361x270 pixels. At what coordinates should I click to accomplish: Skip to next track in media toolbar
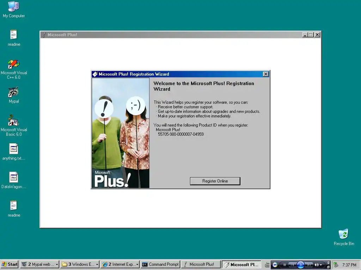coord(309,265)
